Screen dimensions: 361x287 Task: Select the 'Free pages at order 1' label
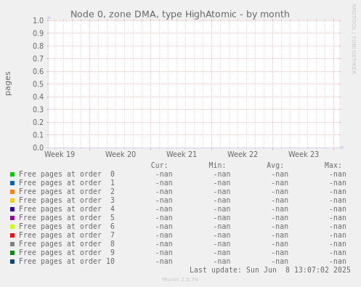(x=67, y=183)
